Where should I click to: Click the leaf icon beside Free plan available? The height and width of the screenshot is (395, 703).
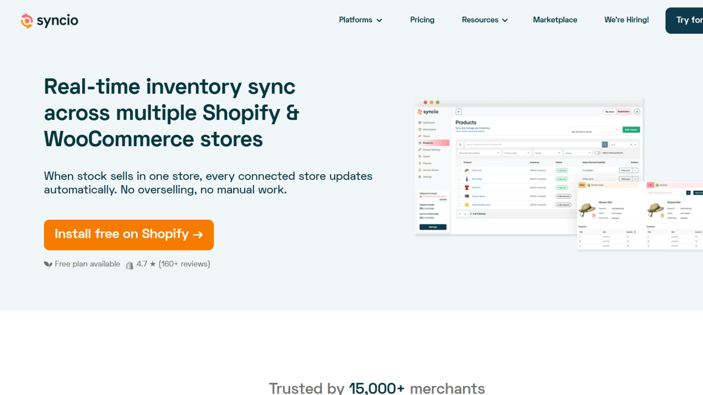click(48, 264)
